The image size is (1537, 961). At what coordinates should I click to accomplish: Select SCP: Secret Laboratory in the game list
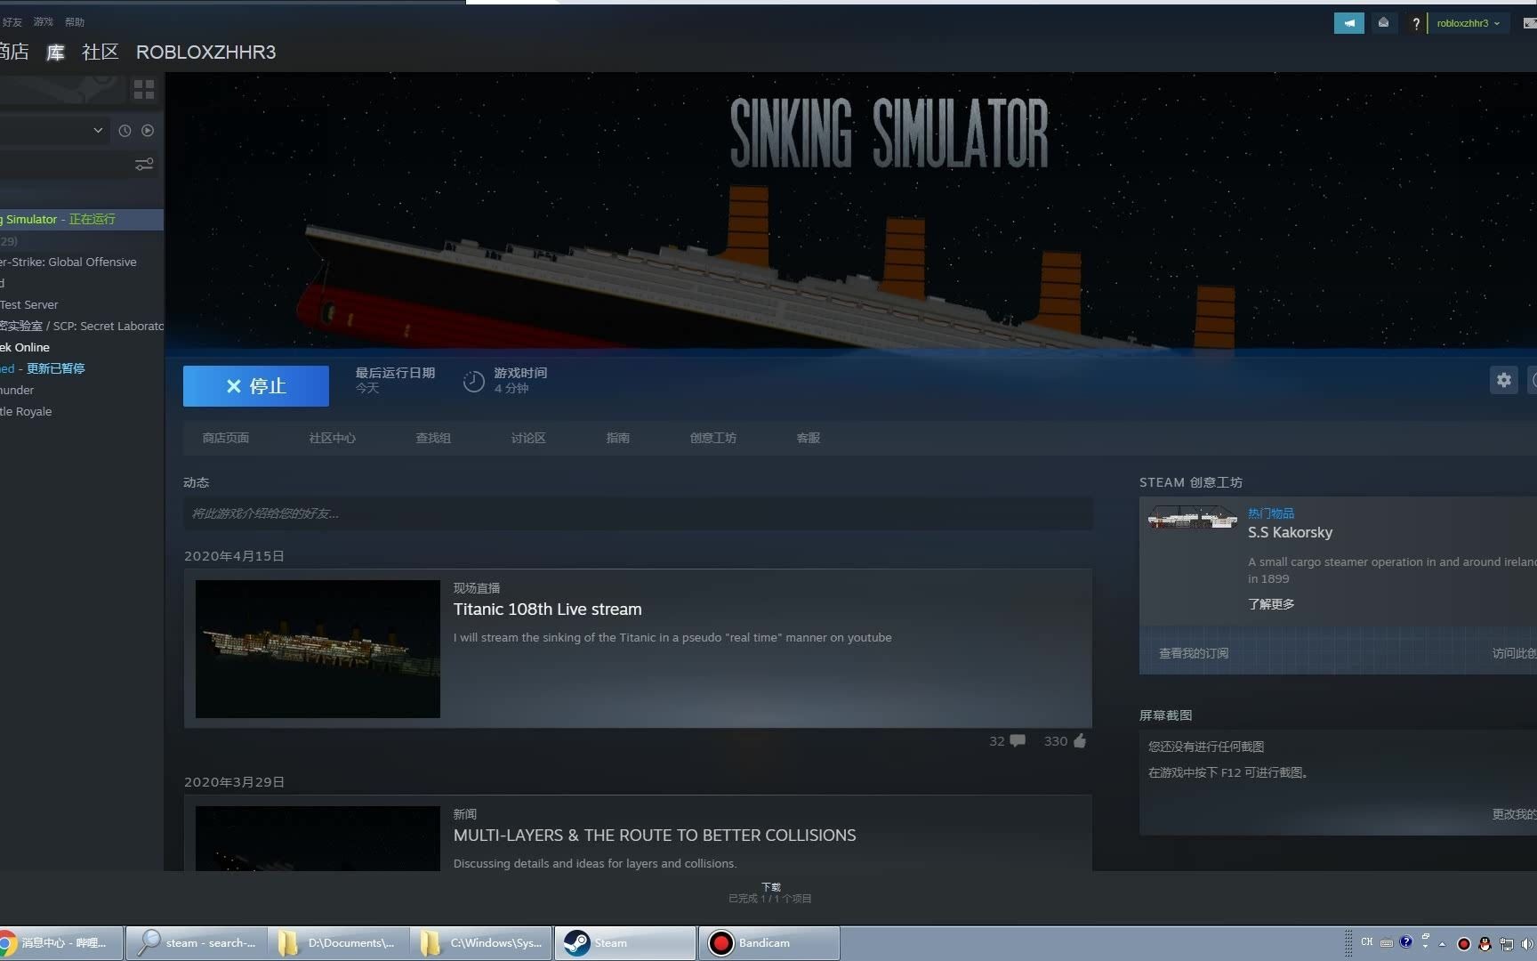[x=82, y=327]
